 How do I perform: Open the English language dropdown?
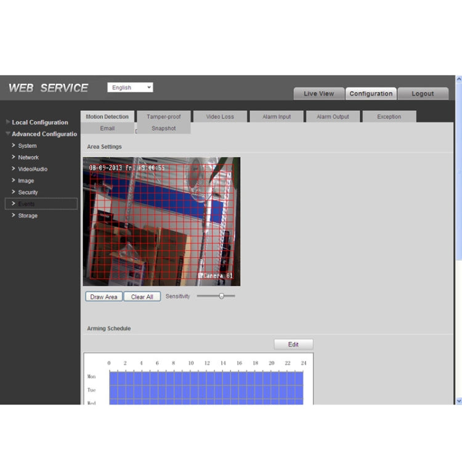130,87
